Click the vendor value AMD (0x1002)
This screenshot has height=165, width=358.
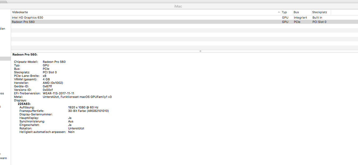(53, 83)
